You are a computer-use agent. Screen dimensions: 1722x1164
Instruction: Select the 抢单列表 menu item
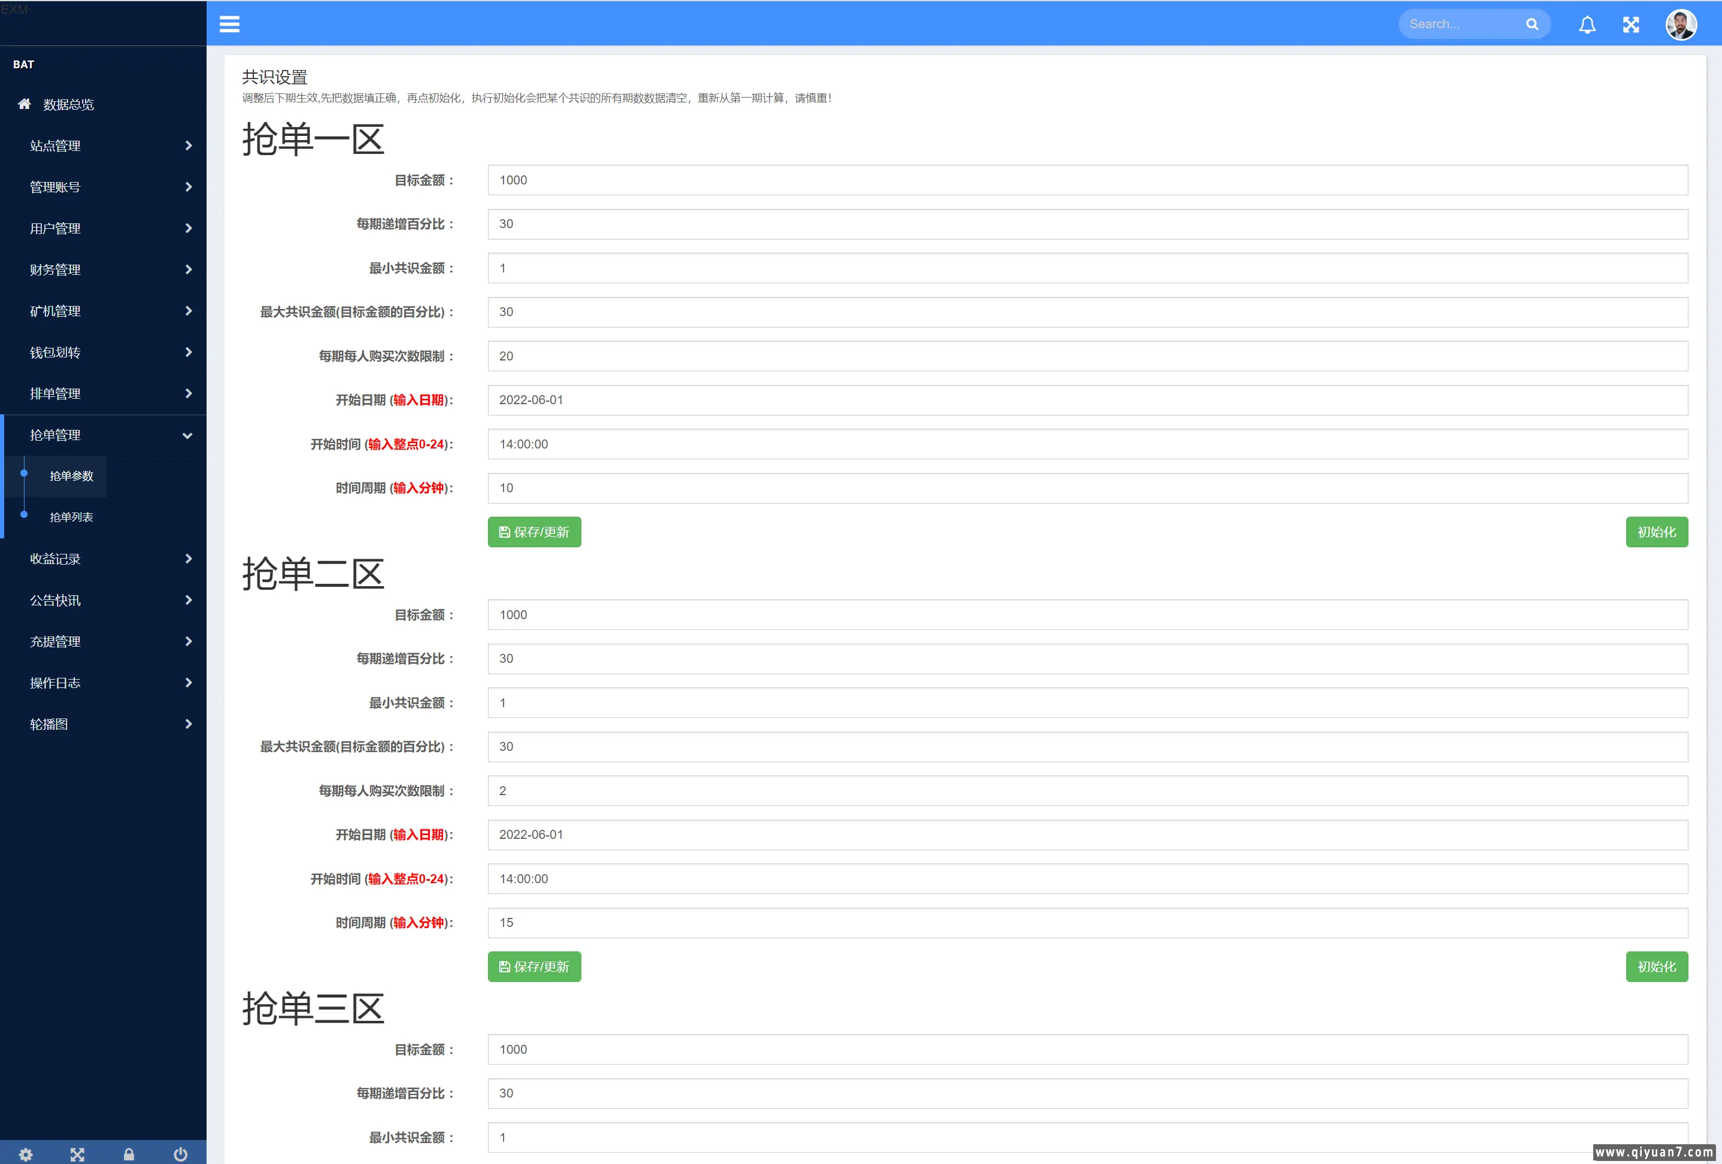click(71, 516)
